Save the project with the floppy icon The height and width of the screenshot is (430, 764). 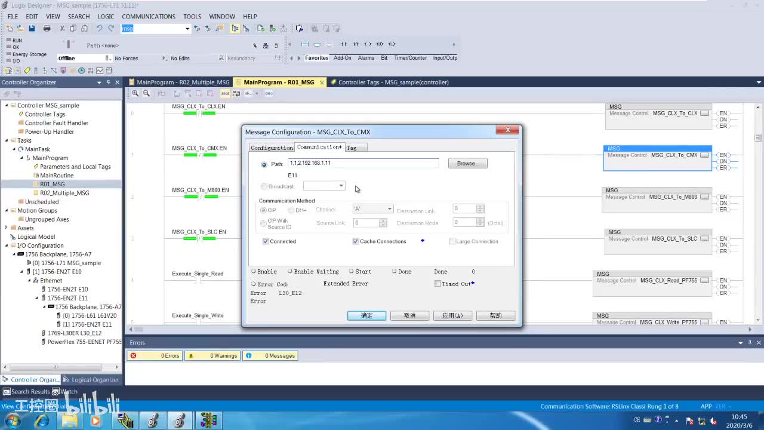coord(32,28)
